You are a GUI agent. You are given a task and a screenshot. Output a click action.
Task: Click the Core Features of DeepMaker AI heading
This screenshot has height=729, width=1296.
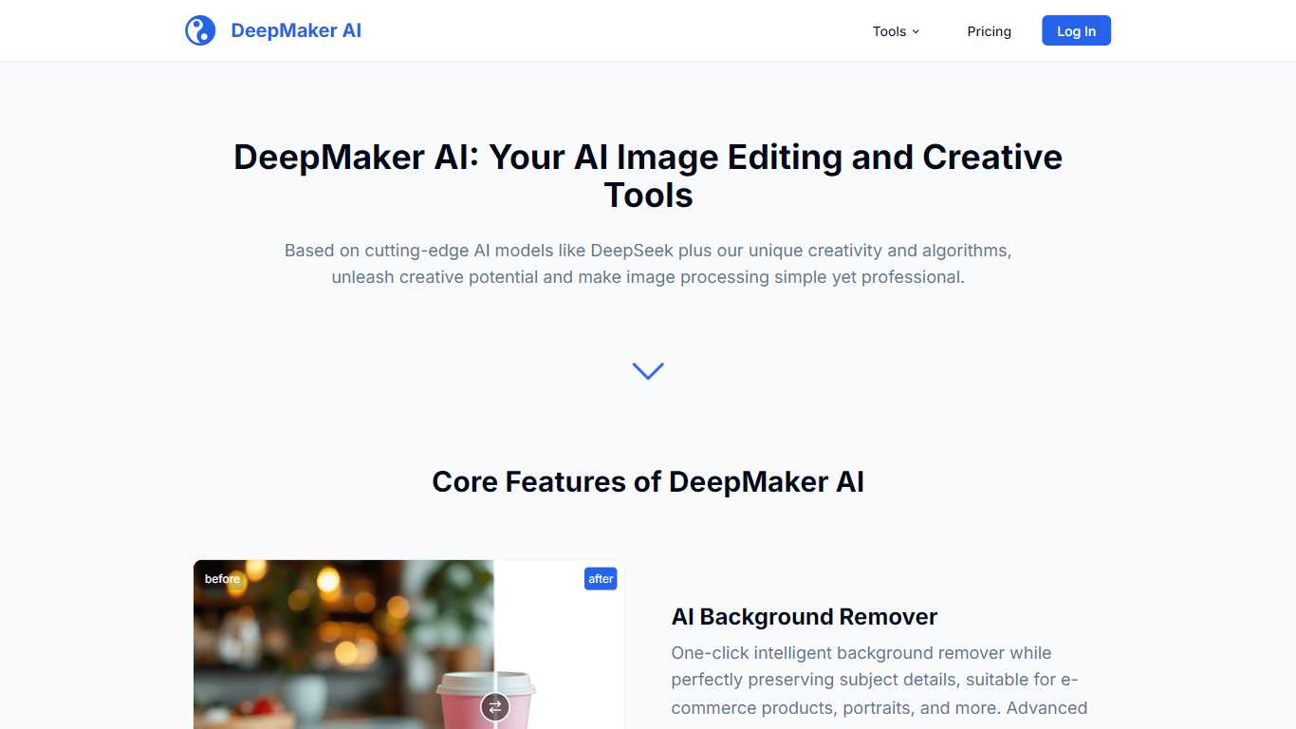tap(648, 482)
